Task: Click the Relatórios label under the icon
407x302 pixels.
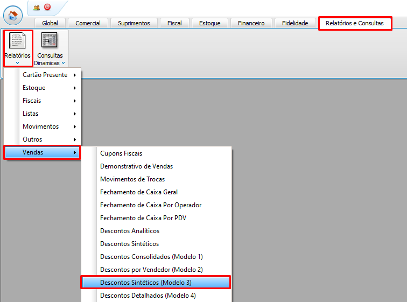Action: tap(17, 55)
